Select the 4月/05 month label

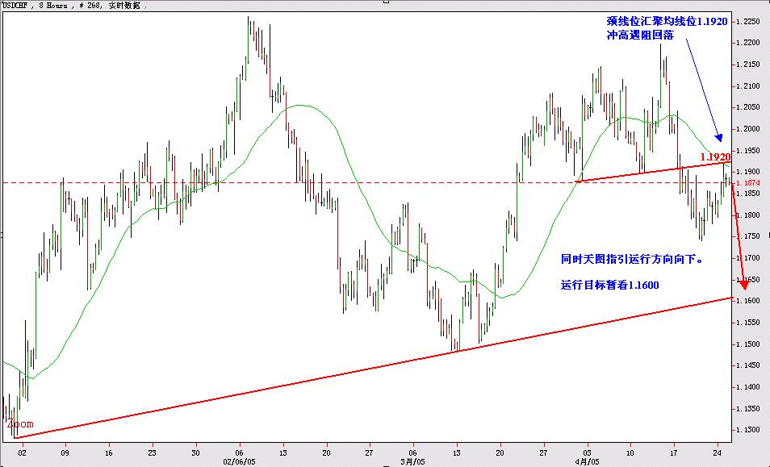click(587, 461)
